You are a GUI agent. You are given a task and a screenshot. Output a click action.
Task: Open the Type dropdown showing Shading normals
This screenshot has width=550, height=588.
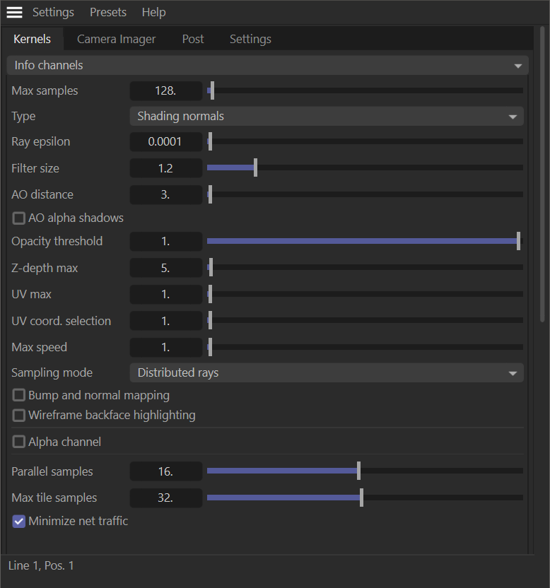pos(326,116)
